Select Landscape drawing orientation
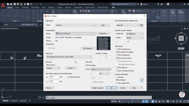189x106 pixels. (x=117, y=80)
